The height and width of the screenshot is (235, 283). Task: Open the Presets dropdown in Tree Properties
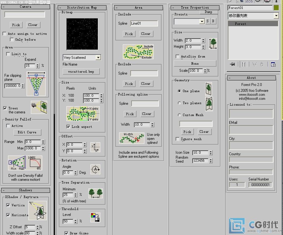click(x=202, y=22)
